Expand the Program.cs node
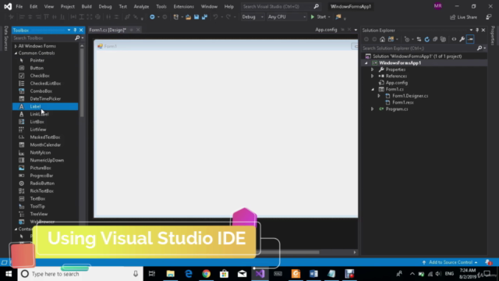This screenshot has height=281, width=499. point(373,109)
